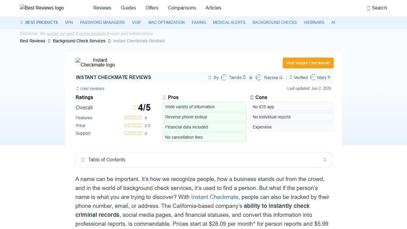
Task: Click the Table of Contents list icon
Action: click(83, 160)
